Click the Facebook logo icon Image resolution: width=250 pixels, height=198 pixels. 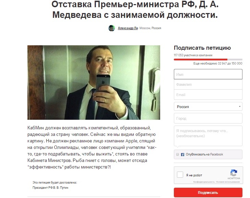click(x=182, y=154)
